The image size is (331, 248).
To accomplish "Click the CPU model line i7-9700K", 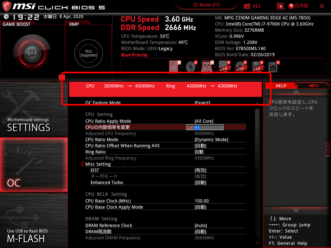I will click(x=264, y=24).
